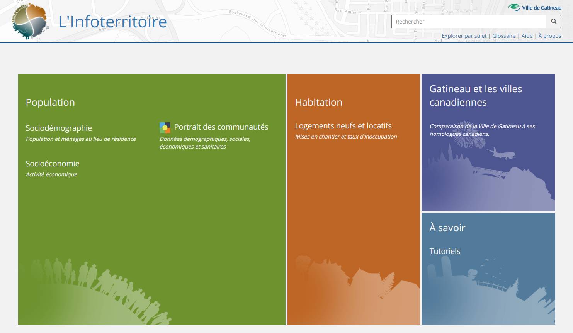Open the Explorer par sujet menu link
Viewport: 573px width, 333px height.
pos(464,36)
